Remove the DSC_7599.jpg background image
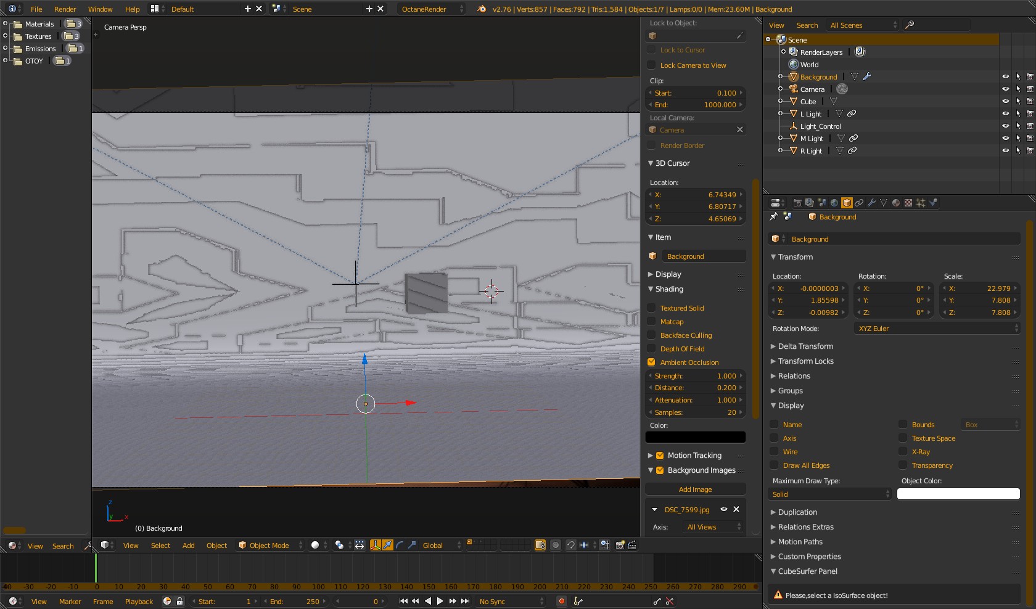The height and width of the screenshot is (609, 1036). 736,509
